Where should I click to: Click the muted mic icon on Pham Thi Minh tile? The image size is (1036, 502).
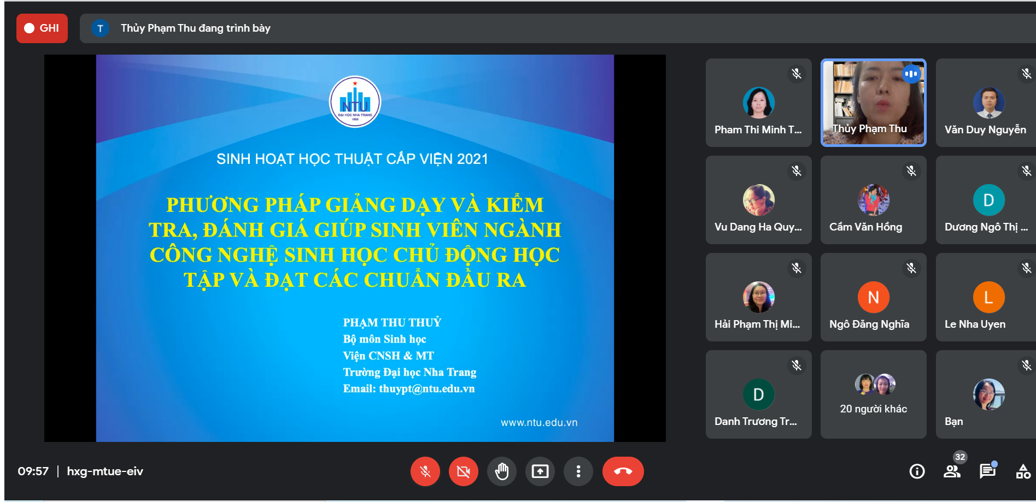pos(797,74)
